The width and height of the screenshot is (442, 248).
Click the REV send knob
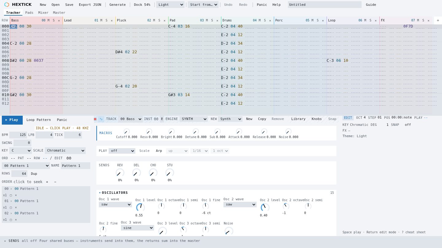coord(120,173)
